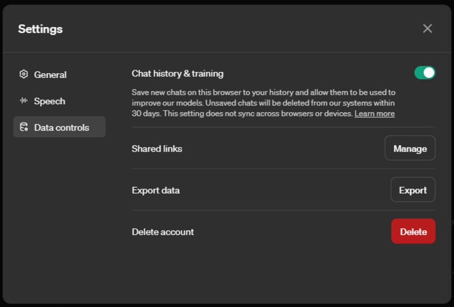The width and height of the screenshot is (454, 307).
Task: Click the empty area below Delete account
Action: [x=282, y=275]
